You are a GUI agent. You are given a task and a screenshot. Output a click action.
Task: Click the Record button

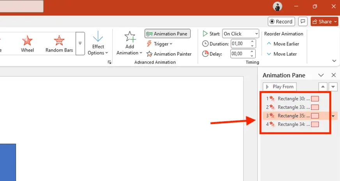pos(281,22)
